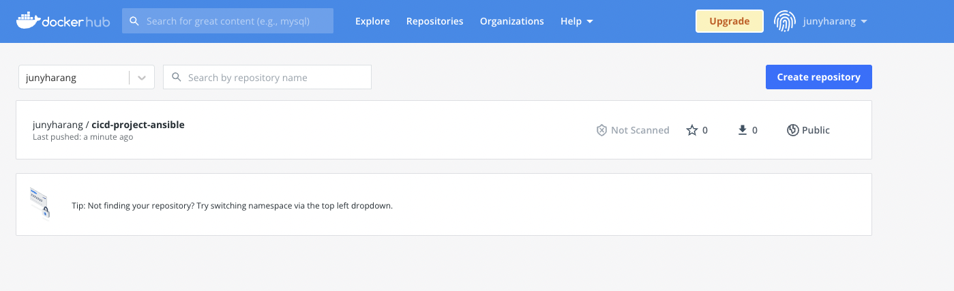Click the star count 0
The height and width of the screenshot is (291, 954).
(x=705, y=130)
